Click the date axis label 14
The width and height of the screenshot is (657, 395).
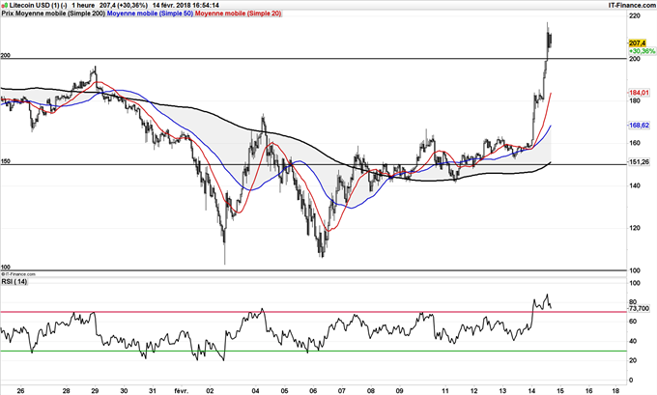click(531, 390)
